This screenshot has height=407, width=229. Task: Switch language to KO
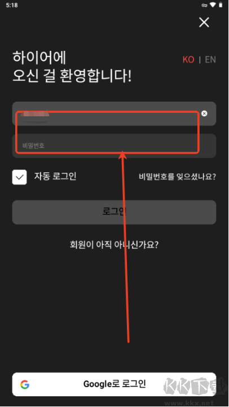pyautogui.click(x=188, y=60)
